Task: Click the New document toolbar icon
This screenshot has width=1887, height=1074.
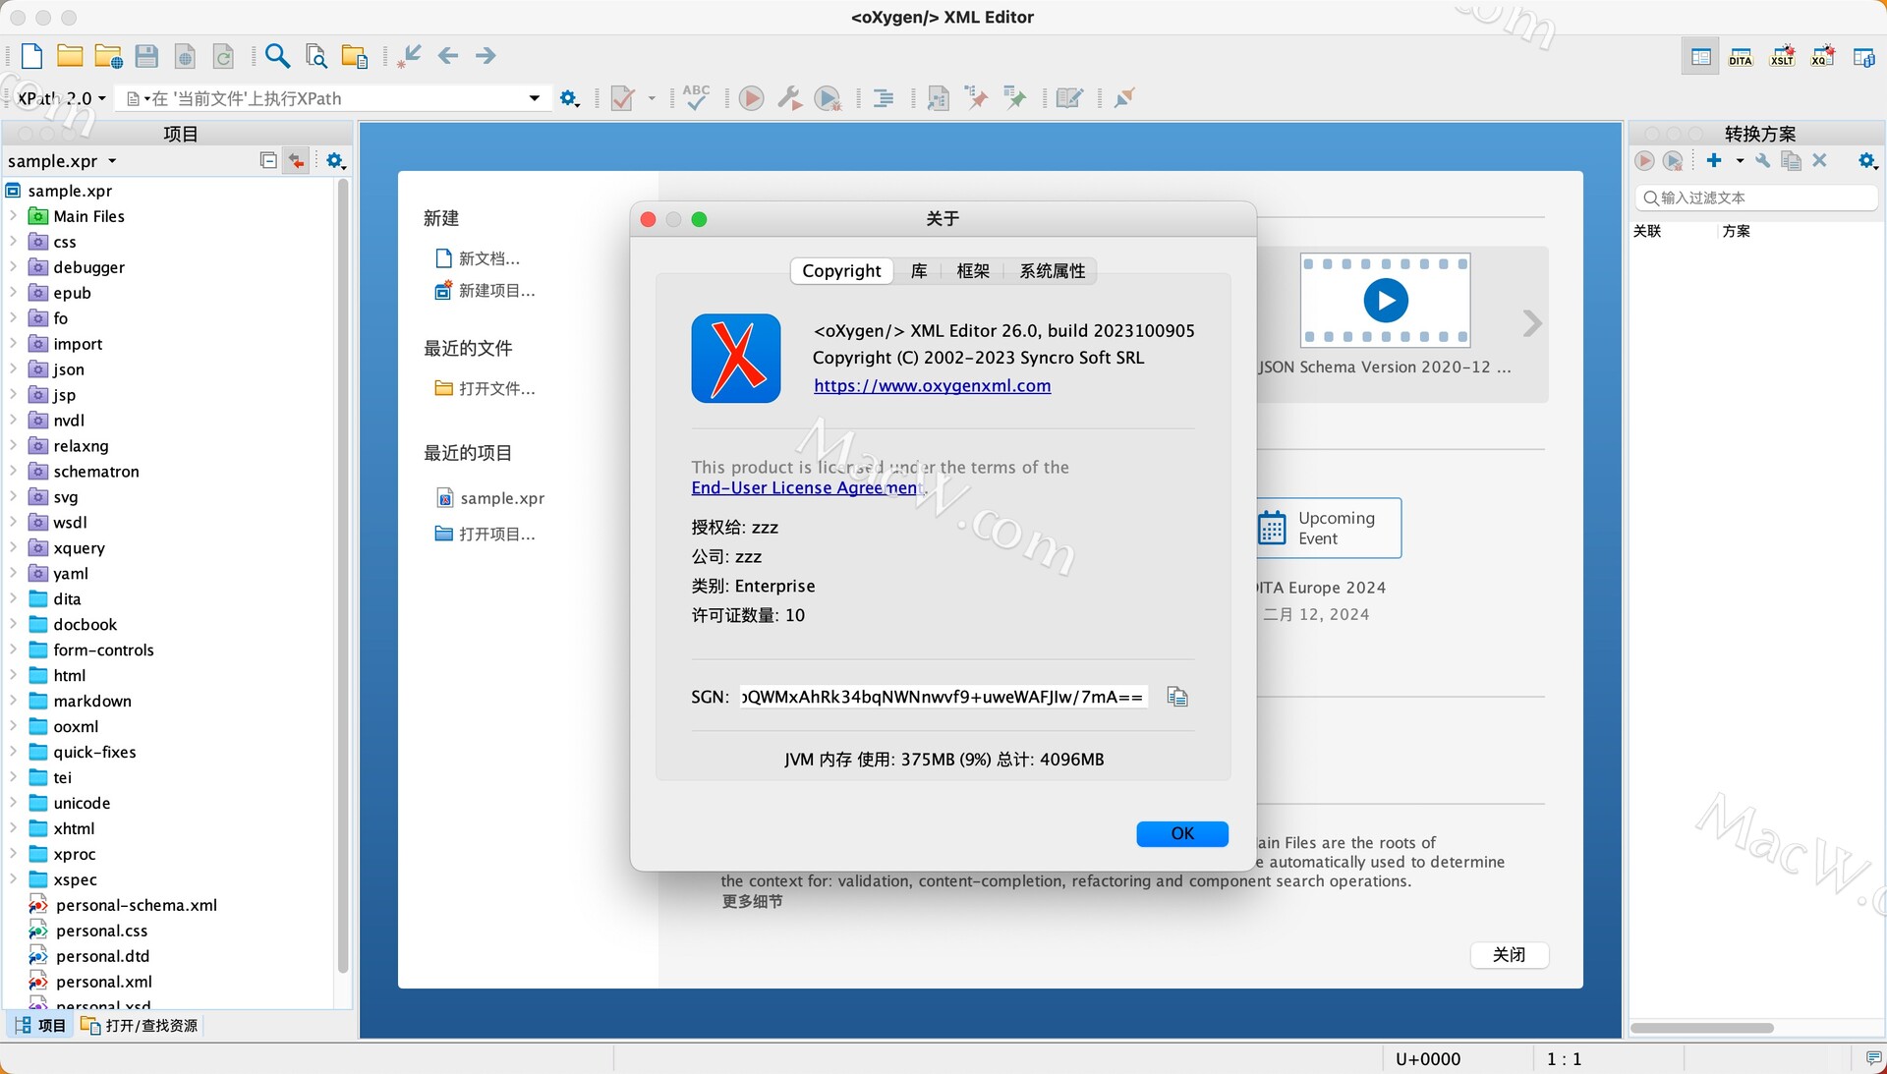Action: 31,56
